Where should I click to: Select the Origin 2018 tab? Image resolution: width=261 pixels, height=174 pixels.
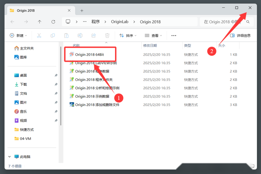(x=41, y=11)
